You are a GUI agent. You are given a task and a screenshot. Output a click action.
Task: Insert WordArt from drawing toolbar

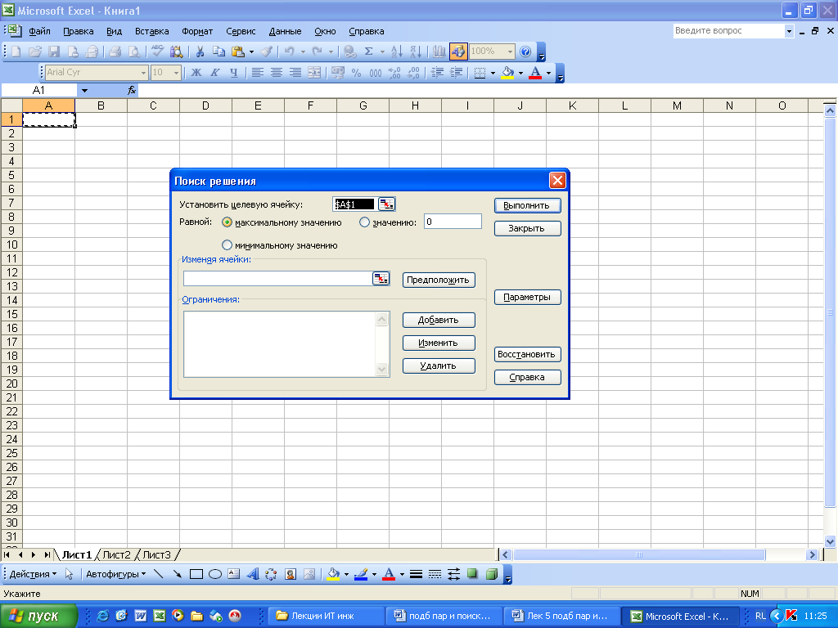pyautogui.click(x=253, y=575)
